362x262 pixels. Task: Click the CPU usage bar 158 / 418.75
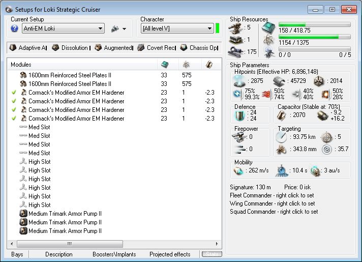pyautogui.click(x=314, y=24)
